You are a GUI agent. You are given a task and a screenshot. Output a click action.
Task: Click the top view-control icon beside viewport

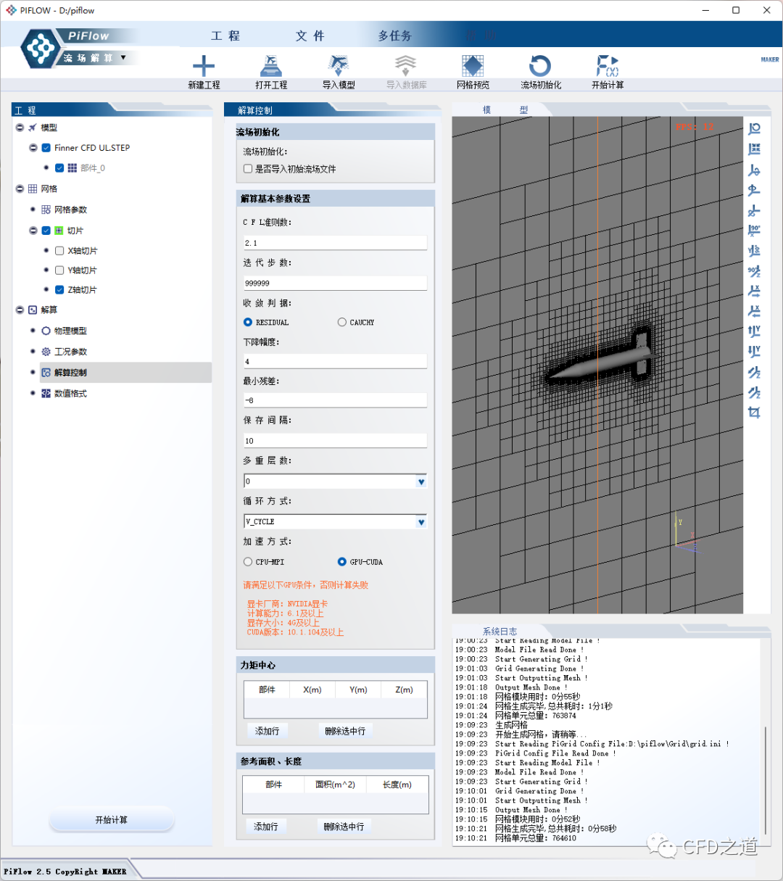754,128
